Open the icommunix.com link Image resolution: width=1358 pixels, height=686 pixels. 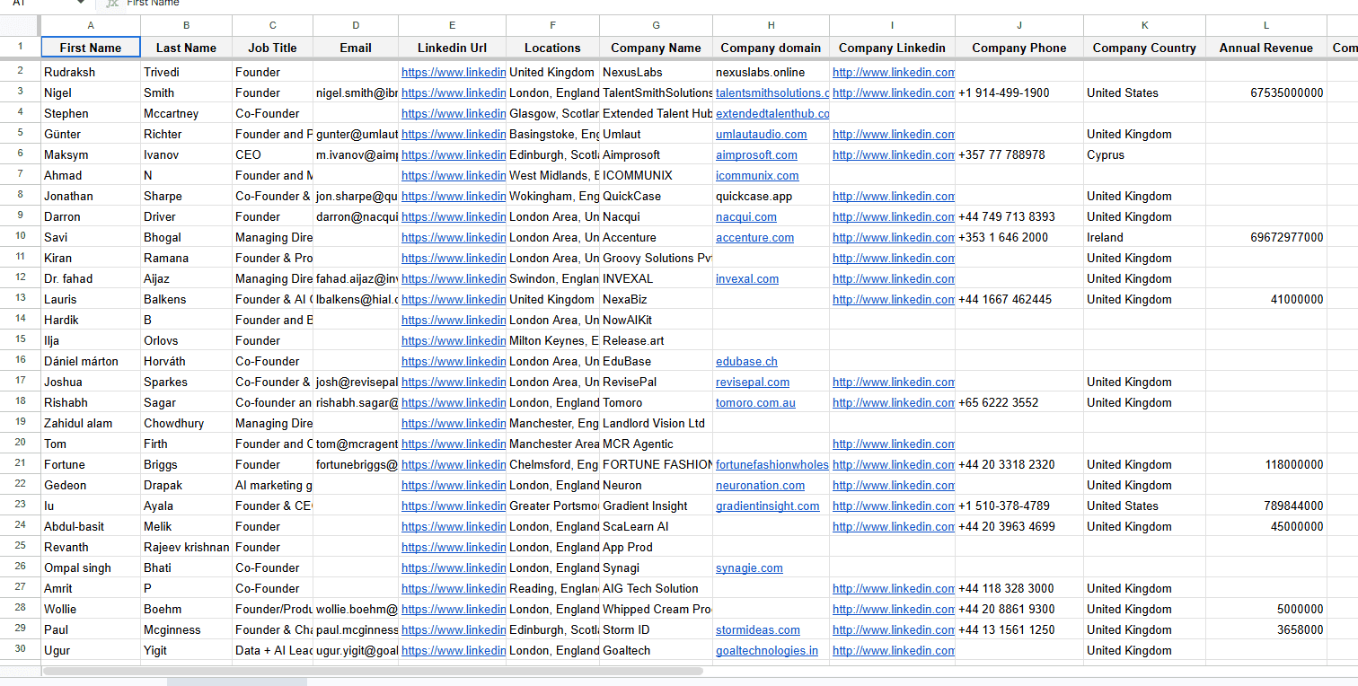click(757, 176)
